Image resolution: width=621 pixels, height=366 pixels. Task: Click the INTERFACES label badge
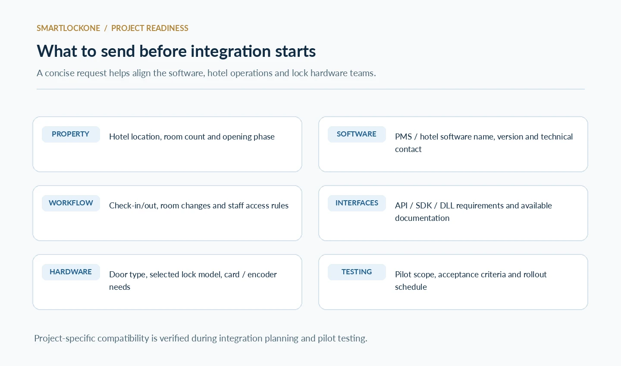(x=357, y=203)
